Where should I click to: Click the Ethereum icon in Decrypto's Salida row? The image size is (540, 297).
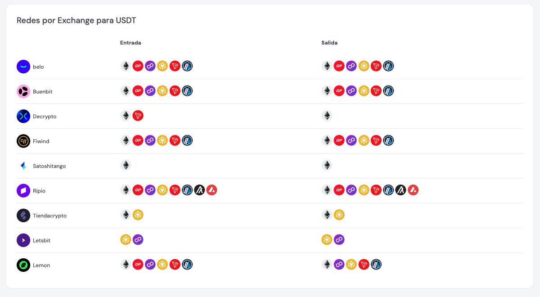tap(327, 116)
